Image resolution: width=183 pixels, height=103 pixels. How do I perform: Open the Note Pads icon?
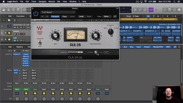pos(170,10)
